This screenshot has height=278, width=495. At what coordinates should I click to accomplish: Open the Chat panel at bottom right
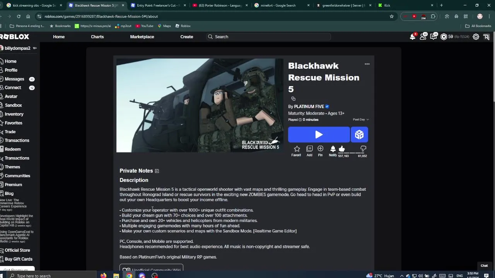[x=484, y=266]
